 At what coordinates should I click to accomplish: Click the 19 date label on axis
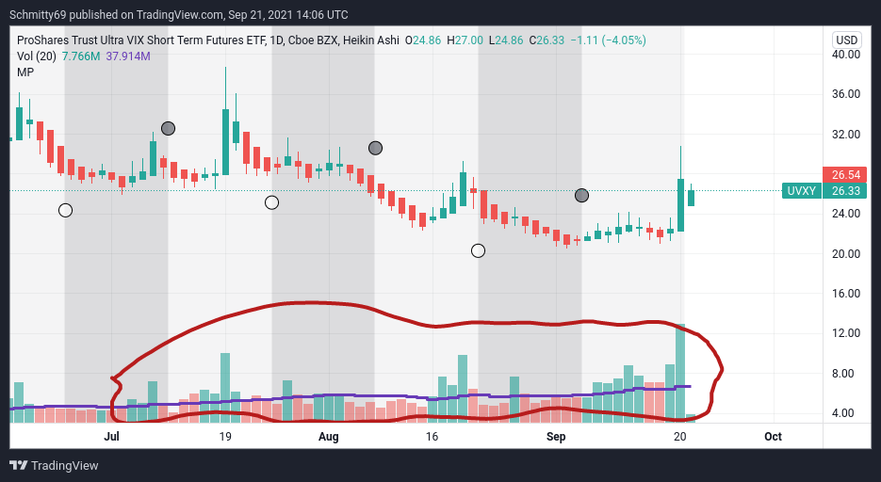pos(225,437)
